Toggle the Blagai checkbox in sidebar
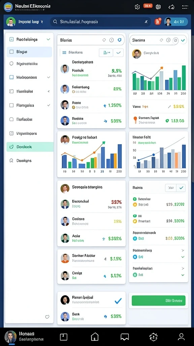 pyautogui.click(x=11, y=52)
